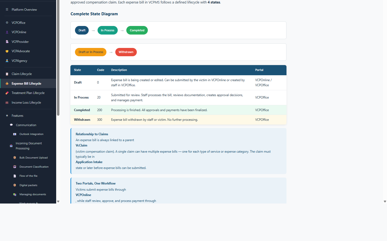Select the VCPOffice gear icon
Screen dimensions: 387x241
7,22
